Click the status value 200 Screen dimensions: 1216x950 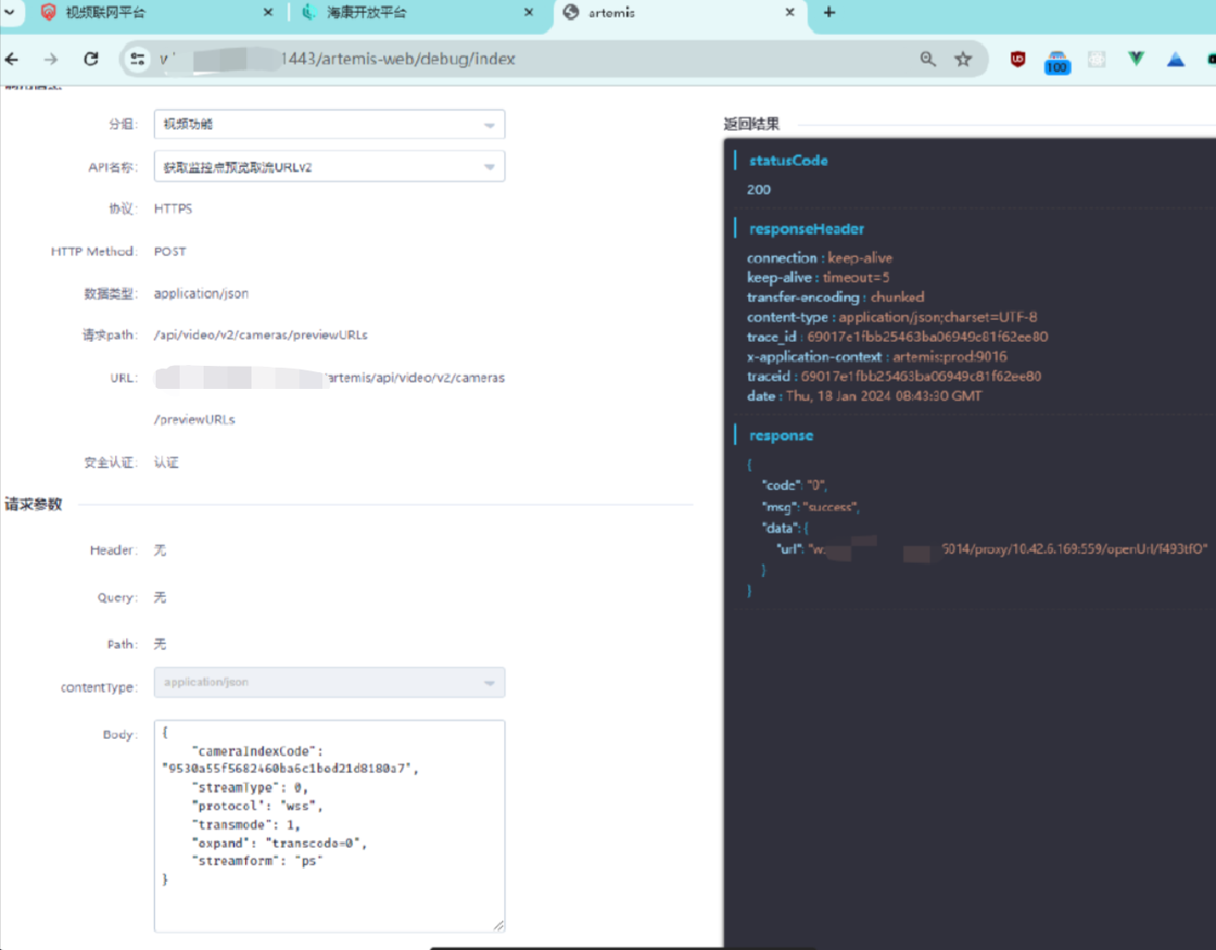click(x=758, y=189)
